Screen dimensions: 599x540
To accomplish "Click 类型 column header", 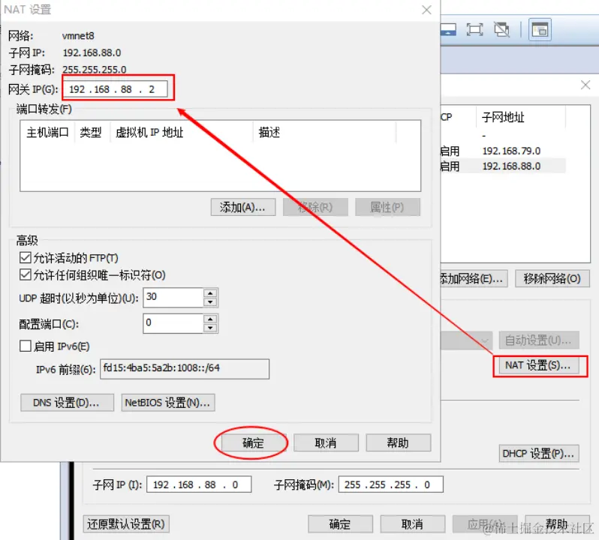I will (x=92, y=133).
